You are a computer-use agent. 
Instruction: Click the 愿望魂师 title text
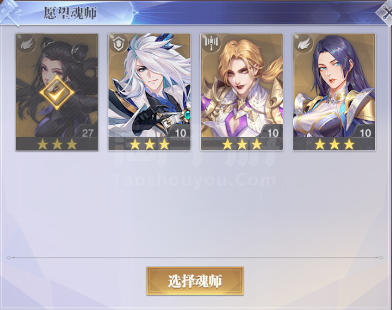(70, 13)
